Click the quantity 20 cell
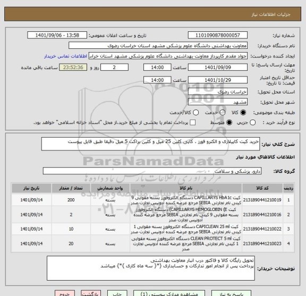 pyautogui.click(x=71, y=244)
